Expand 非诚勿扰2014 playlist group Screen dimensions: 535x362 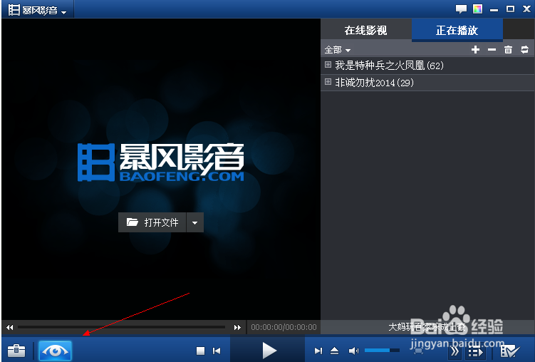point(328,81)
